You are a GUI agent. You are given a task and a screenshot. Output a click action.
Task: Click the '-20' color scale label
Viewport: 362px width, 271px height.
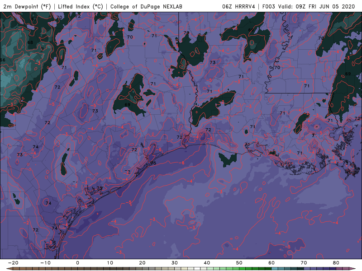coord(13,263)
